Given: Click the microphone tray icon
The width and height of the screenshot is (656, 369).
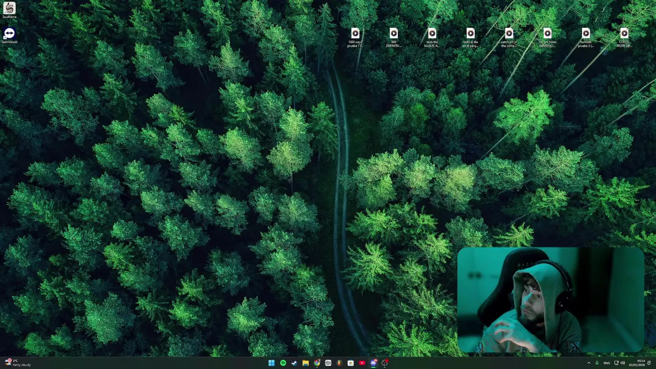Looking at the screenshot, I should [x=597, y=363].
